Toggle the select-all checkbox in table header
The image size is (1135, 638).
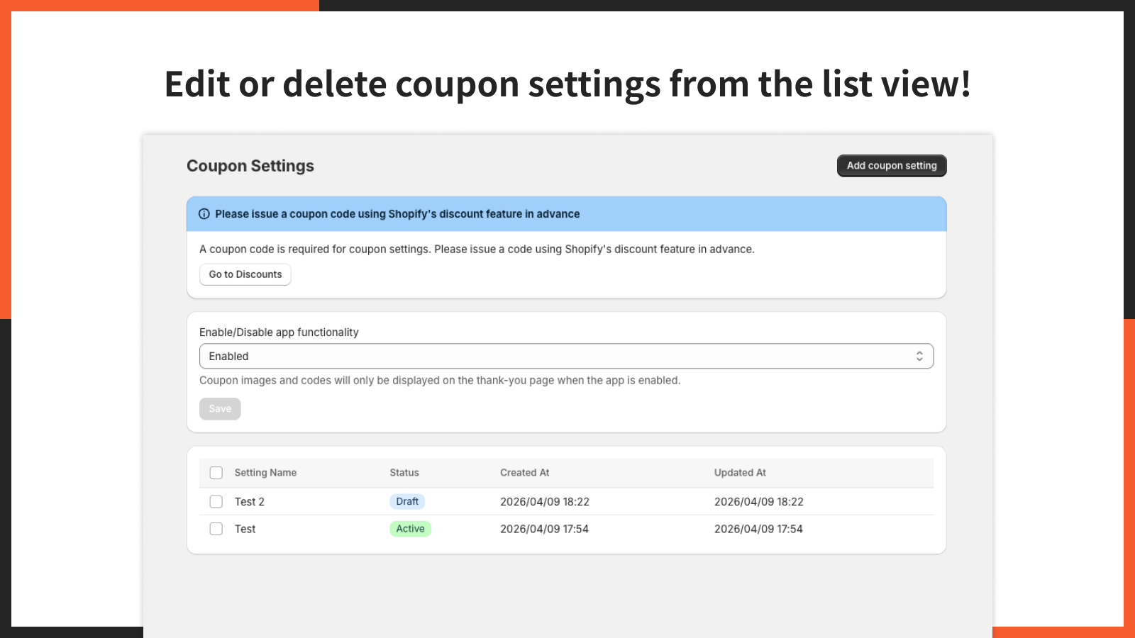216,473
